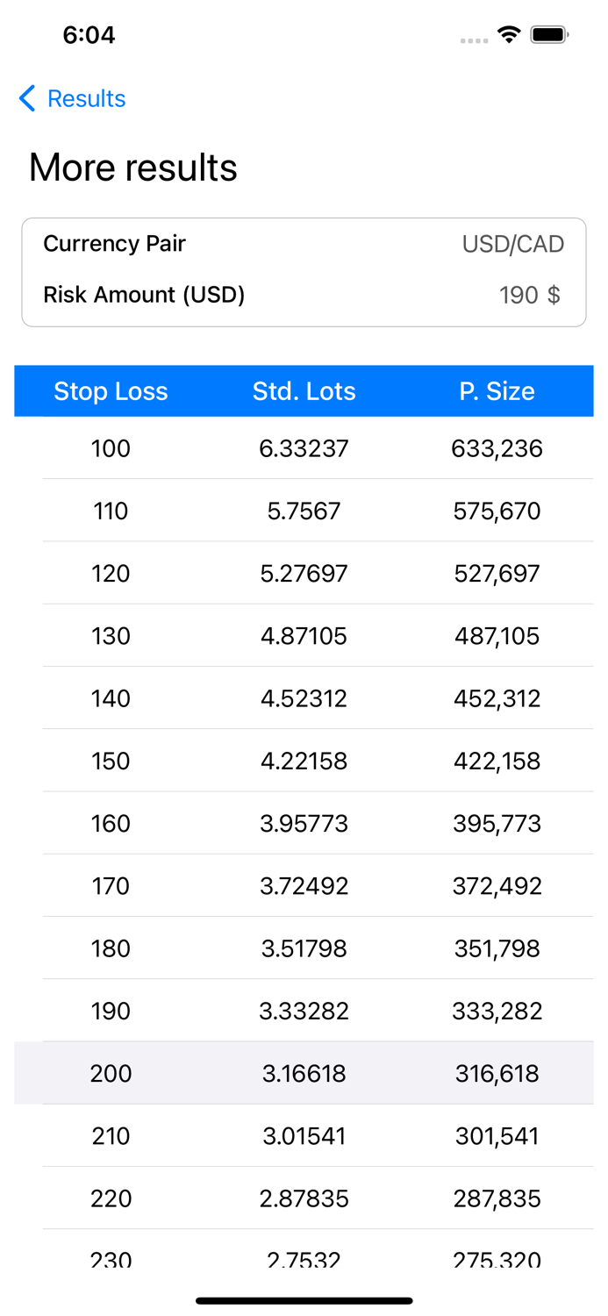
Task: Tap the home indicator bar at bottom
Action: [304, 1301]
